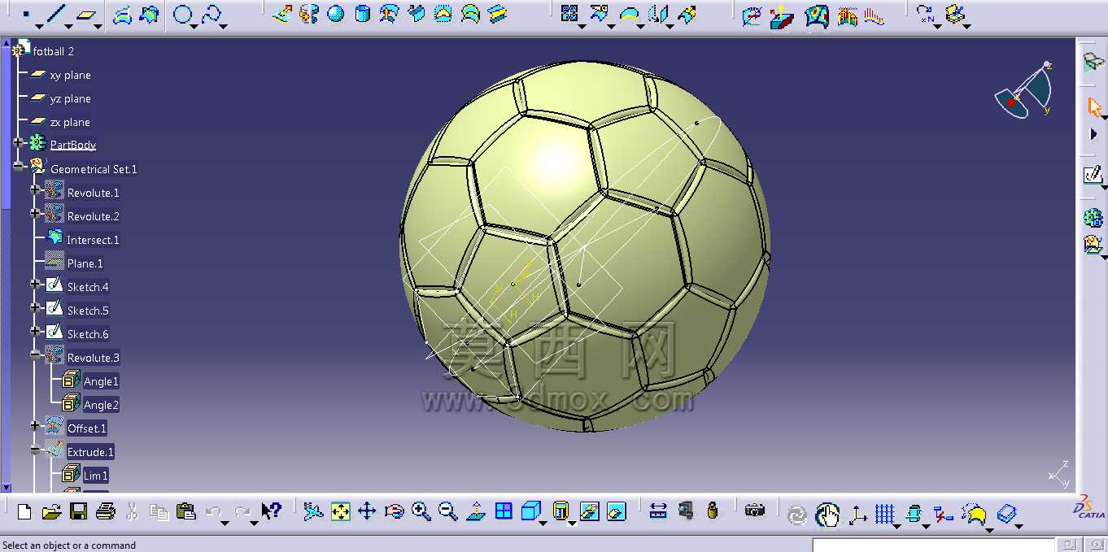The height and width of the screenshot is (552, 1108).
Task: Open the Join tool dropdown arrow
Action: pyautogui.click(x=582, y=26)
